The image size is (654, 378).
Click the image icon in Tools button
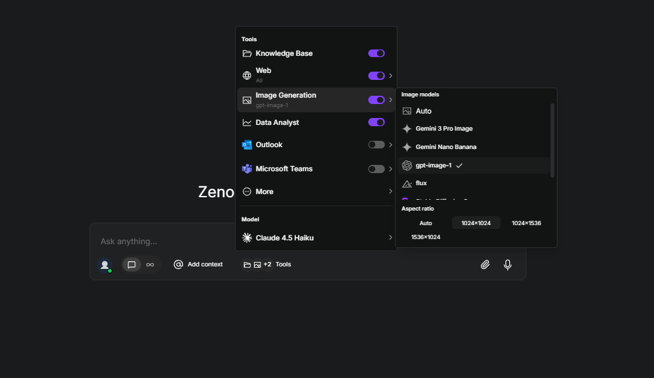point(257,264)
